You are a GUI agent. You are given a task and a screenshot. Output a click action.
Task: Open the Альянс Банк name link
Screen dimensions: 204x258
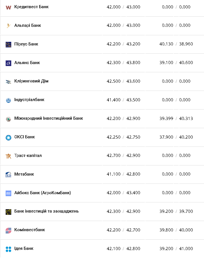pos(27,63)
